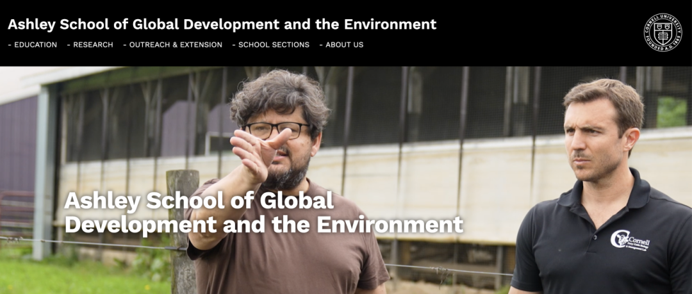Expand the dash marker before School Sections
This screenshot has width=692, height=294.
[x=234, y=45]
